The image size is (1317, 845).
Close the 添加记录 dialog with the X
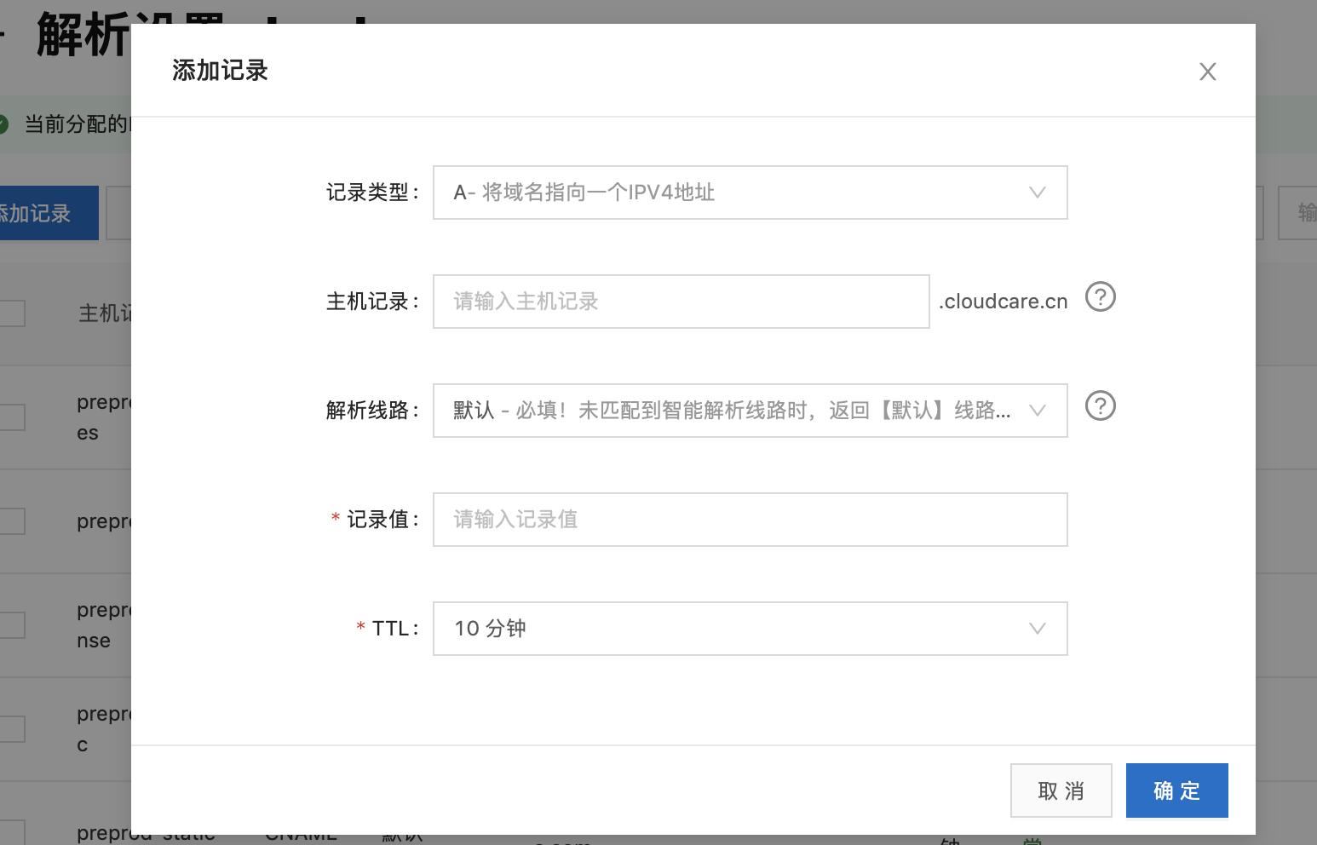click(x=1207, y=72)
